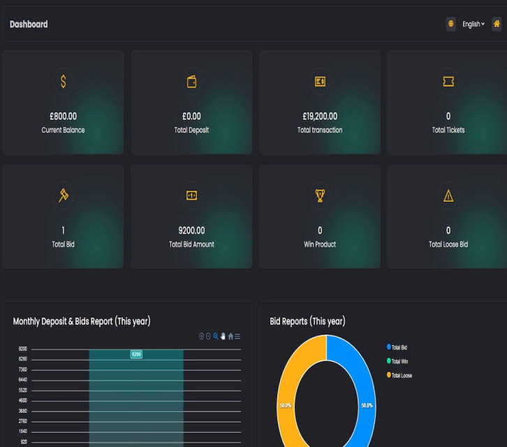The image size is (507, 447).
Task: Click the 9200.00 bid amount value
Action: pos(192,231)
